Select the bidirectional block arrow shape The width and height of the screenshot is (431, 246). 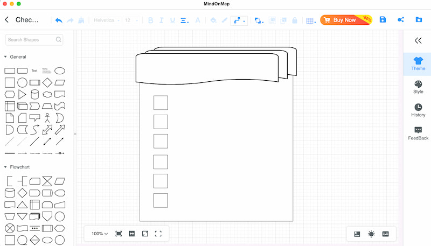click(47, 130)
